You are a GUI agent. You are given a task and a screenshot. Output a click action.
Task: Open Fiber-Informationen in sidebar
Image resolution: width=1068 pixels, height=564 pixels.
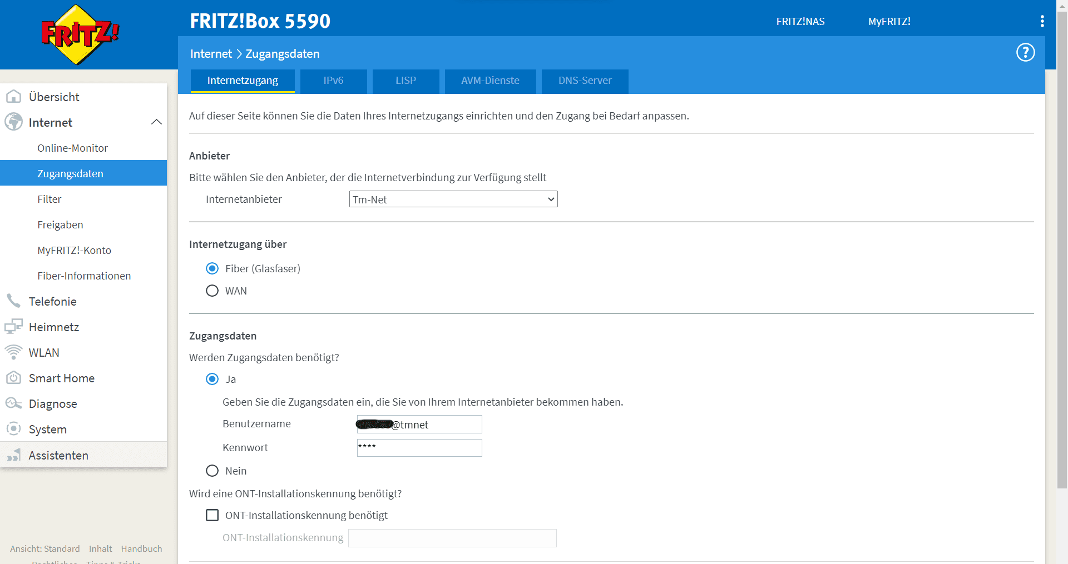pos(83,276)
